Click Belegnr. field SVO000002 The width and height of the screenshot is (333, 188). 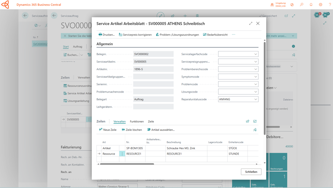pyautogui.click(x=153, y=54)
